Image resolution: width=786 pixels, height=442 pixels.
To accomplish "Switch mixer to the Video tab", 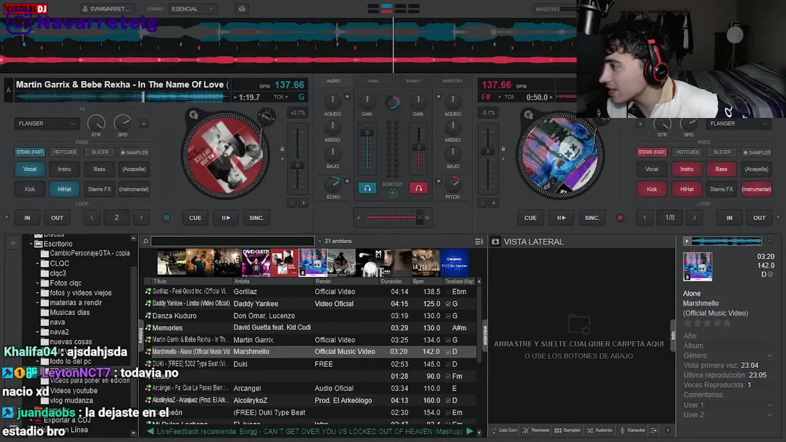I will point(373,81).
